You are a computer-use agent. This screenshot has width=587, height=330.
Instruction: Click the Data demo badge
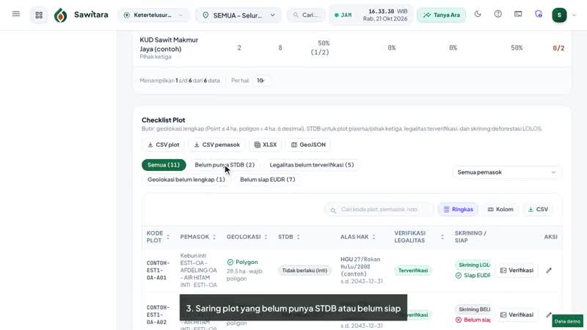(567, 321)
